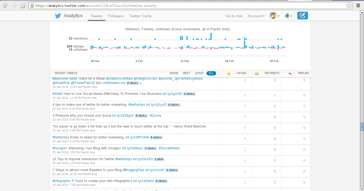Screen dimensions: 364x191
Task: Show only GOOD tweets filter
Action: click(199, 73)
